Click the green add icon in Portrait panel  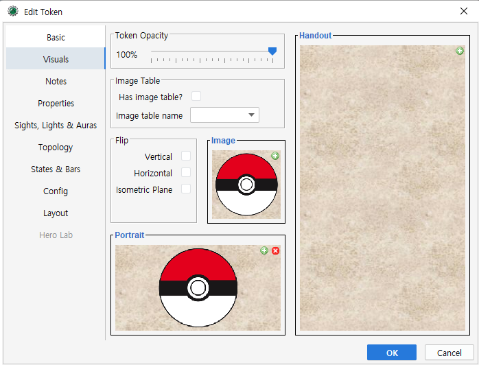264,250
